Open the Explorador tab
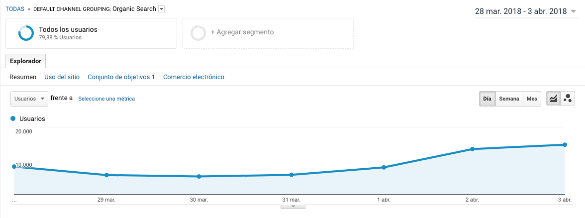Viewport: 585px width, 218px height. tap(25, 61)
